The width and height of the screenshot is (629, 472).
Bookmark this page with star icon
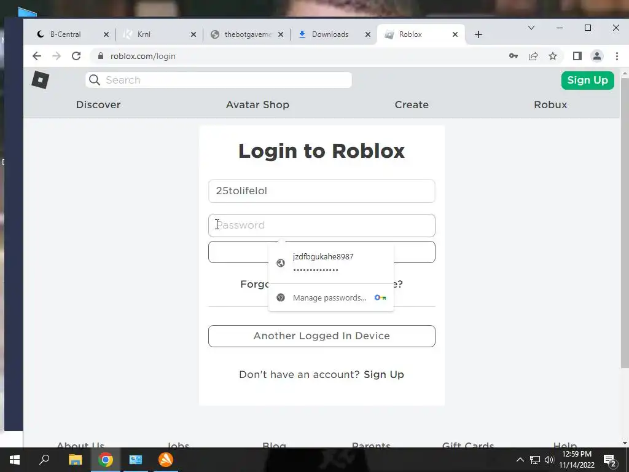click(x=553, y=56)
